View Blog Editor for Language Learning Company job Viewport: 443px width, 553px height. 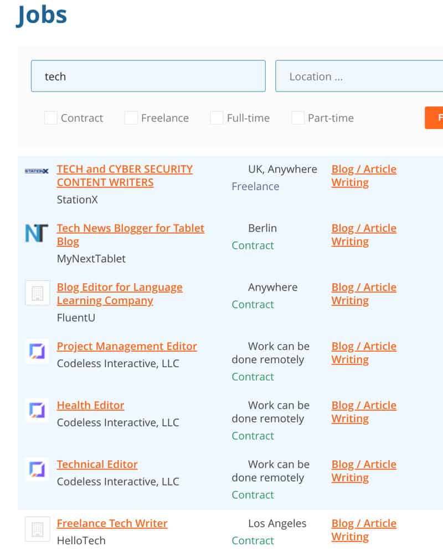tap(119, 294)
